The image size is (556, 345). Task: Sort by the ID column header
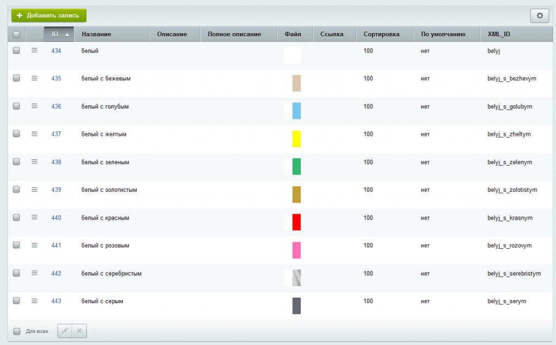coord(59,34)
